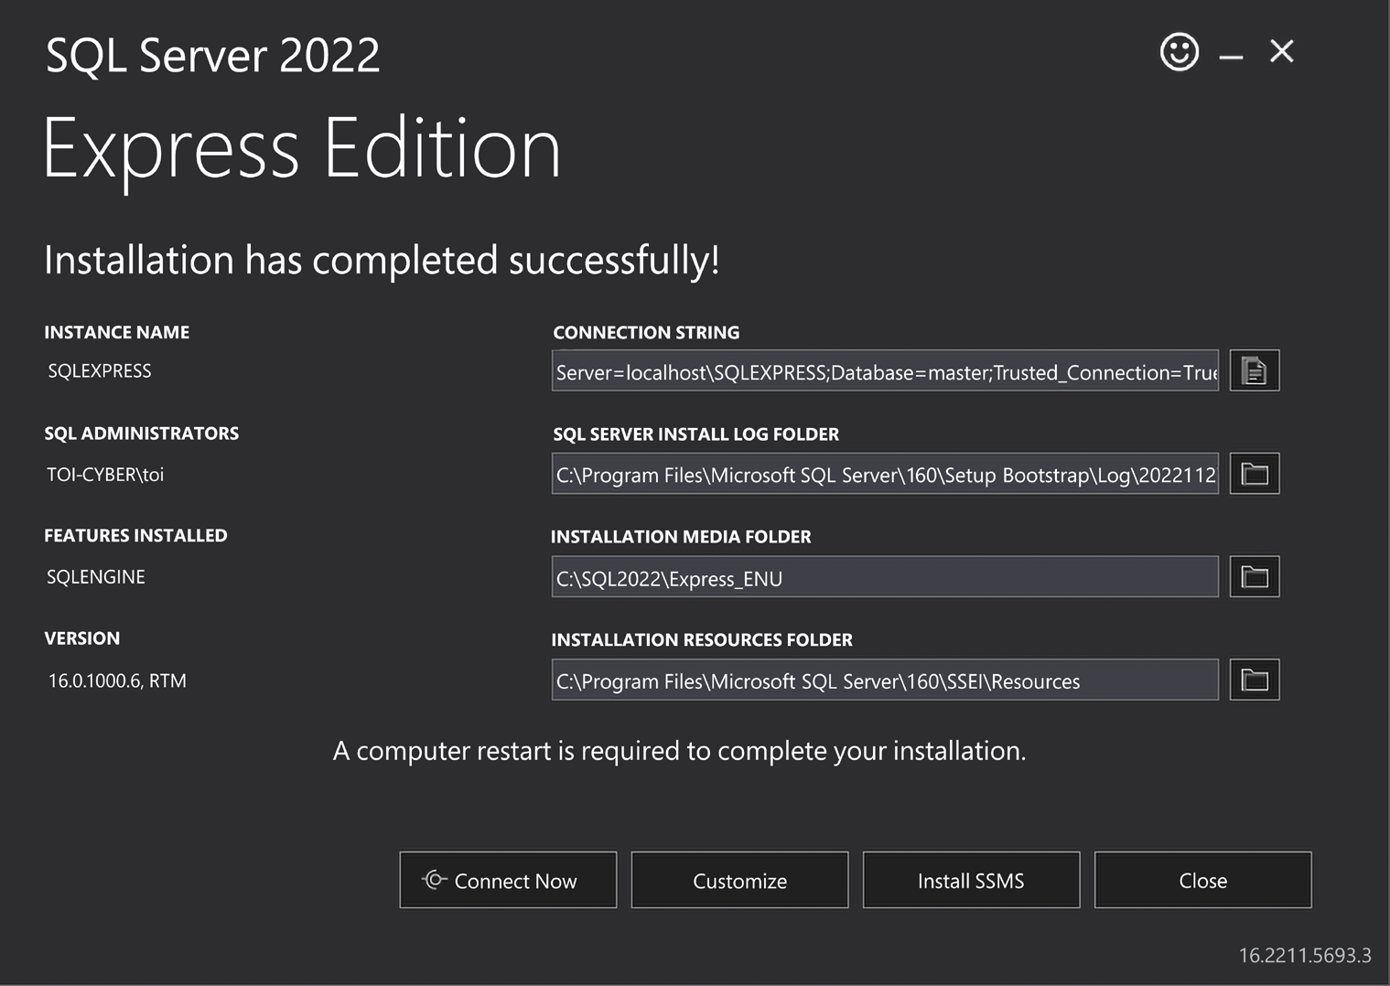Minimize the SQL Server installer window
The width and height of the screenshot is (1390, 986).
[1231, 57]
